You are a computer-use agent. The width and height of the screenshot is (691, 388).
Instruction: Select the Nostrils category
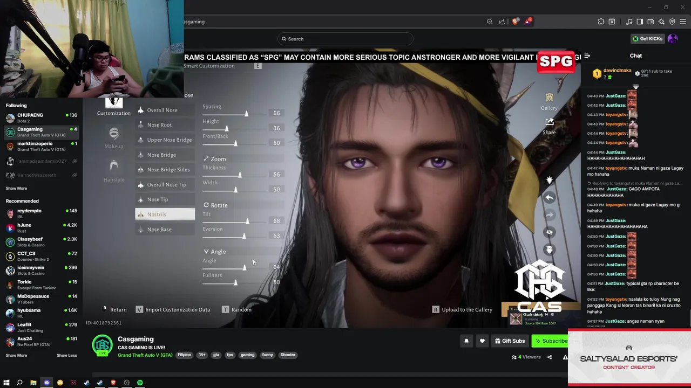coord(165,214)
